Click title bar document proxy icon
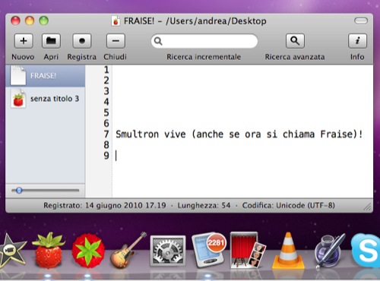This screenshot has height=281, width=380. pos(116,21)
